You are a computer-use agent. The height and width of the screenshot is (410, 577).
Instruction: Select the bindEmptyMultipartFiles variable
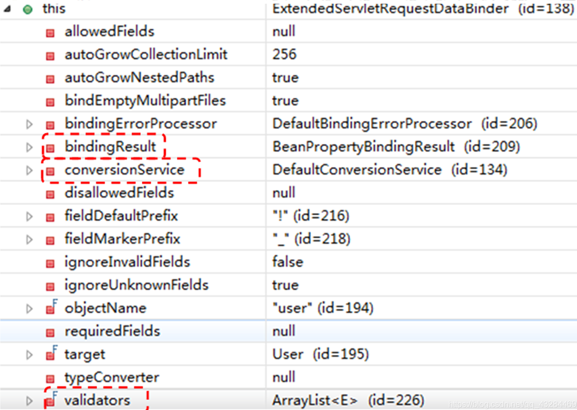click(145, 101)
